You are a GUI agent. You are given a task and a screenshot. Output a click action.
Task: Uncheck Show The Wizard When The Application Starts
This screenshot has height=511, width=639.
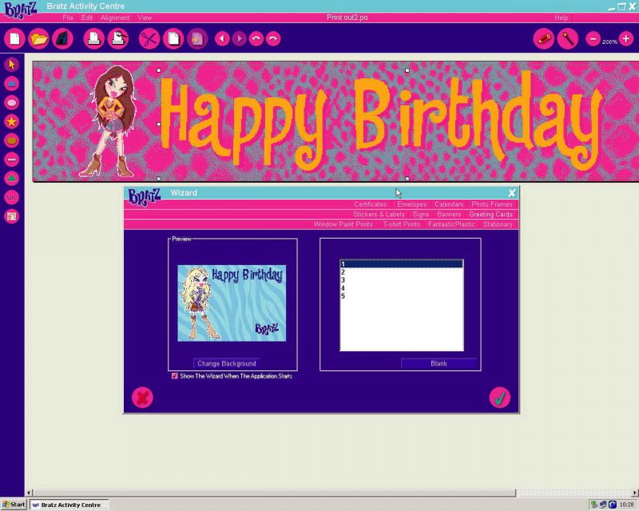174,376
